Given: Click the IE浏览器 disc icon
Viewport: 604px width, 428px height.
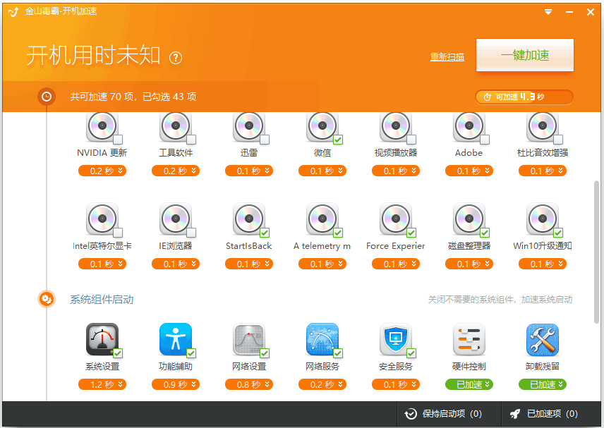Looking at the screenshot, I should 176,219.
